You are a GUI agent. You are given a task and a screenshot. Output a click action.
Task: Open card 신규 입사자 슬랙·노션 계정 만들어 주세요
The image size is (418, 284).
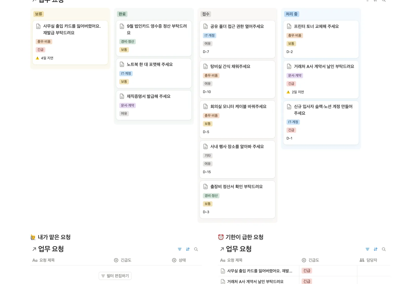click(x=321, y=123)
